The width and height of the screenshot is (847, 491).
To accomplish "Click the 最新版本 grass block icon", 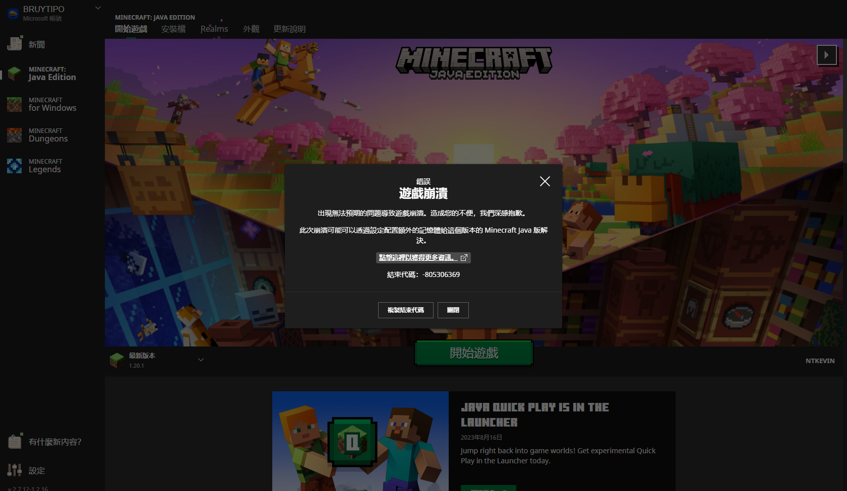I will click(117, 360).
